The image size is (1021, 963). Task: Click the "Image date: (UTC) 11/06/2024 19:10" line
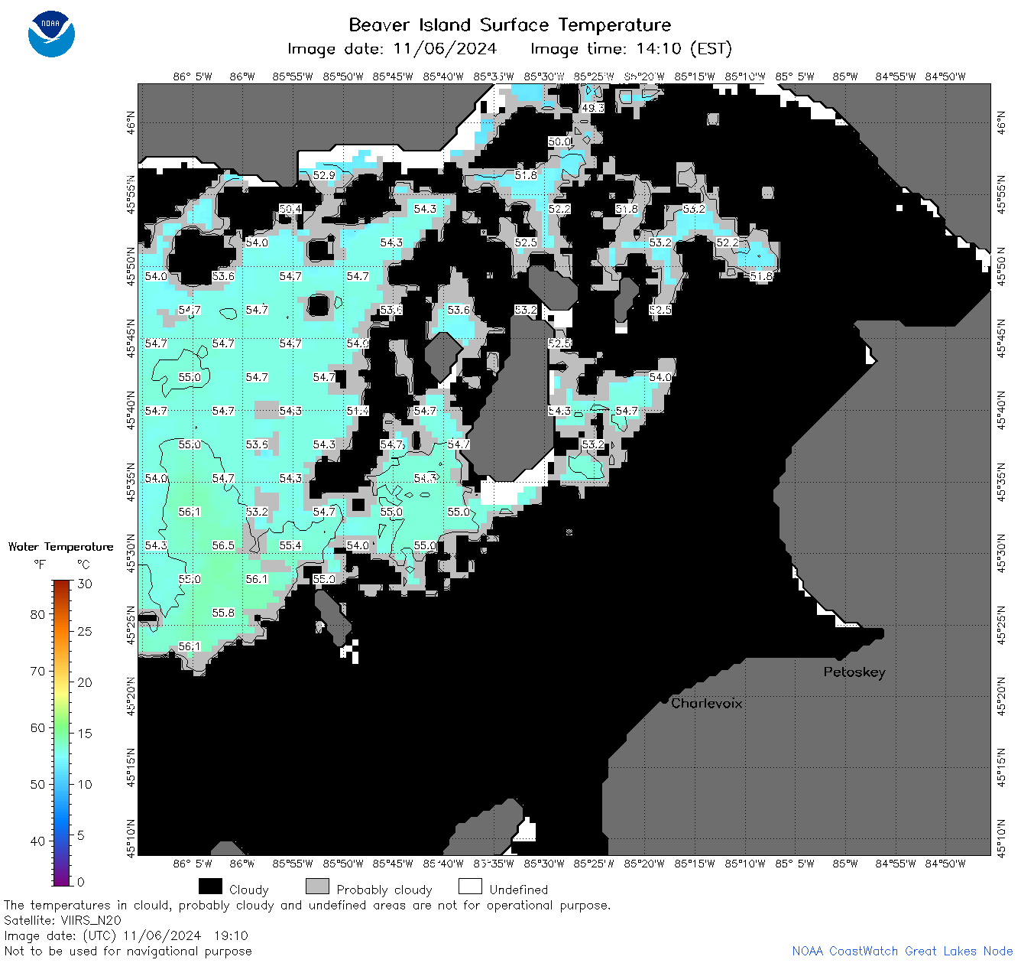tap(126, 935)
